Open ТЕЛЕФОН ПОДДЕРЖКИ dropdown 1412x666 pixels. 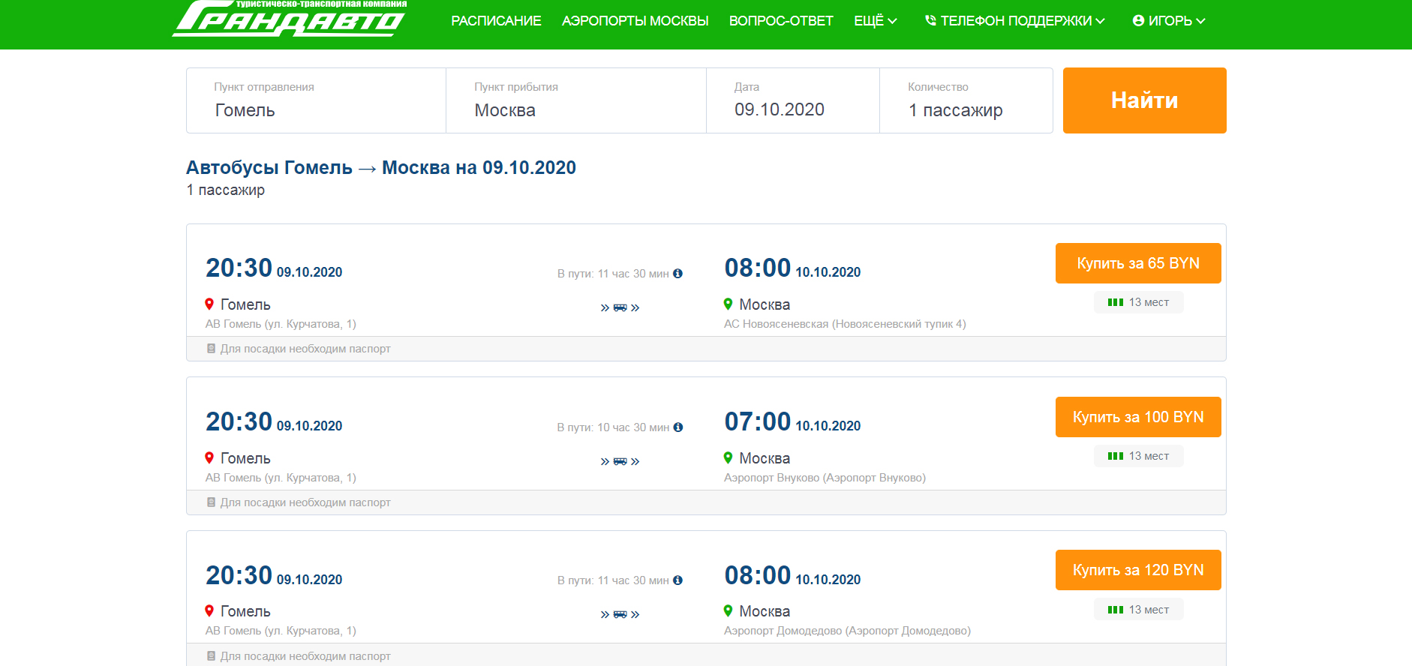click(1014, 21)
